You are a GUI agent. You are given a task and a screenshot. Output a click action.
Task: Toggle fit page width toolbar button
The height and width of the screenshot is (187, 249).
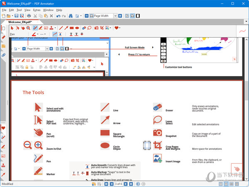[132, 16]
